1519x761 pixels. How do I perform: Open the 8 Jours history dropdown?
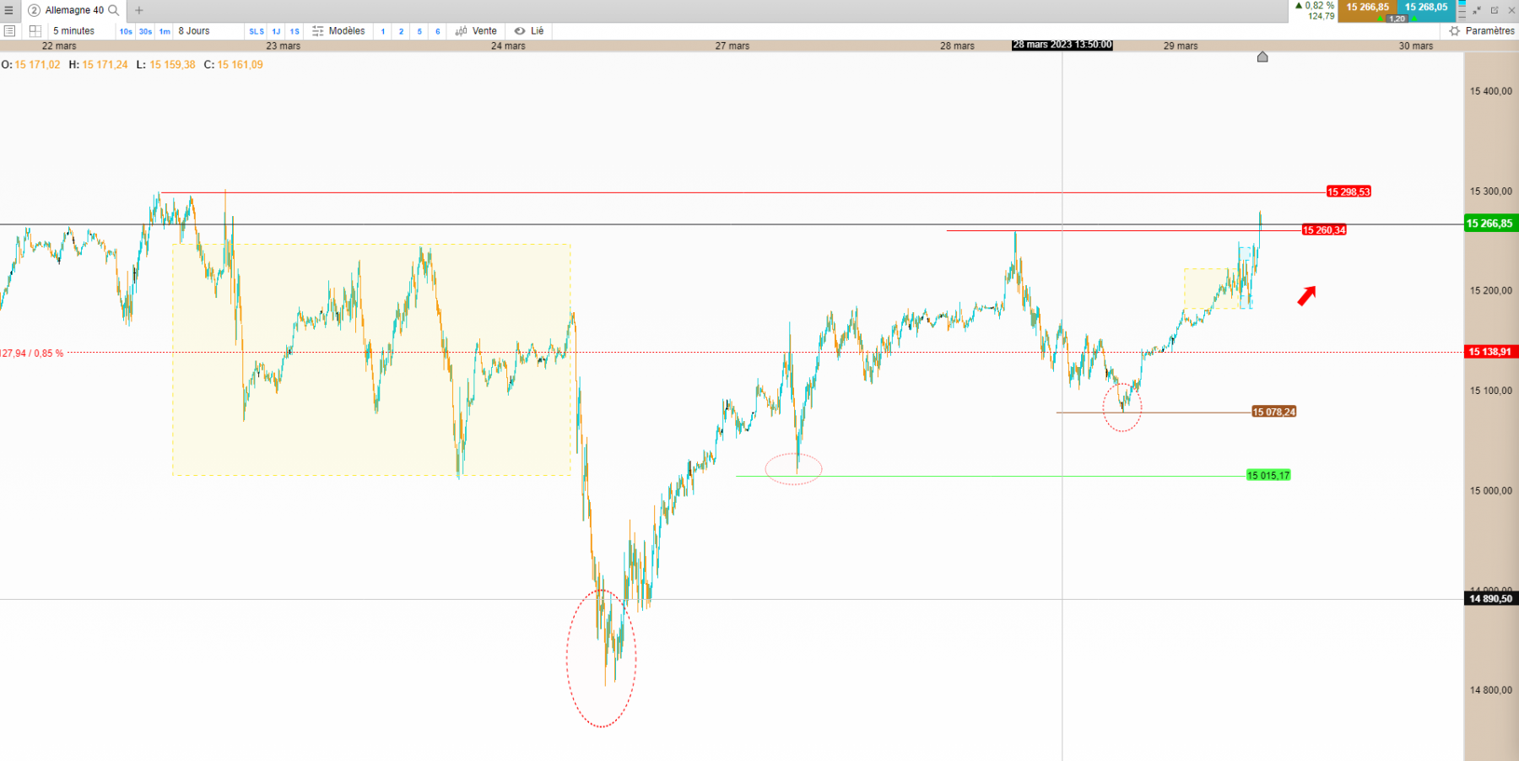(194, 30)
